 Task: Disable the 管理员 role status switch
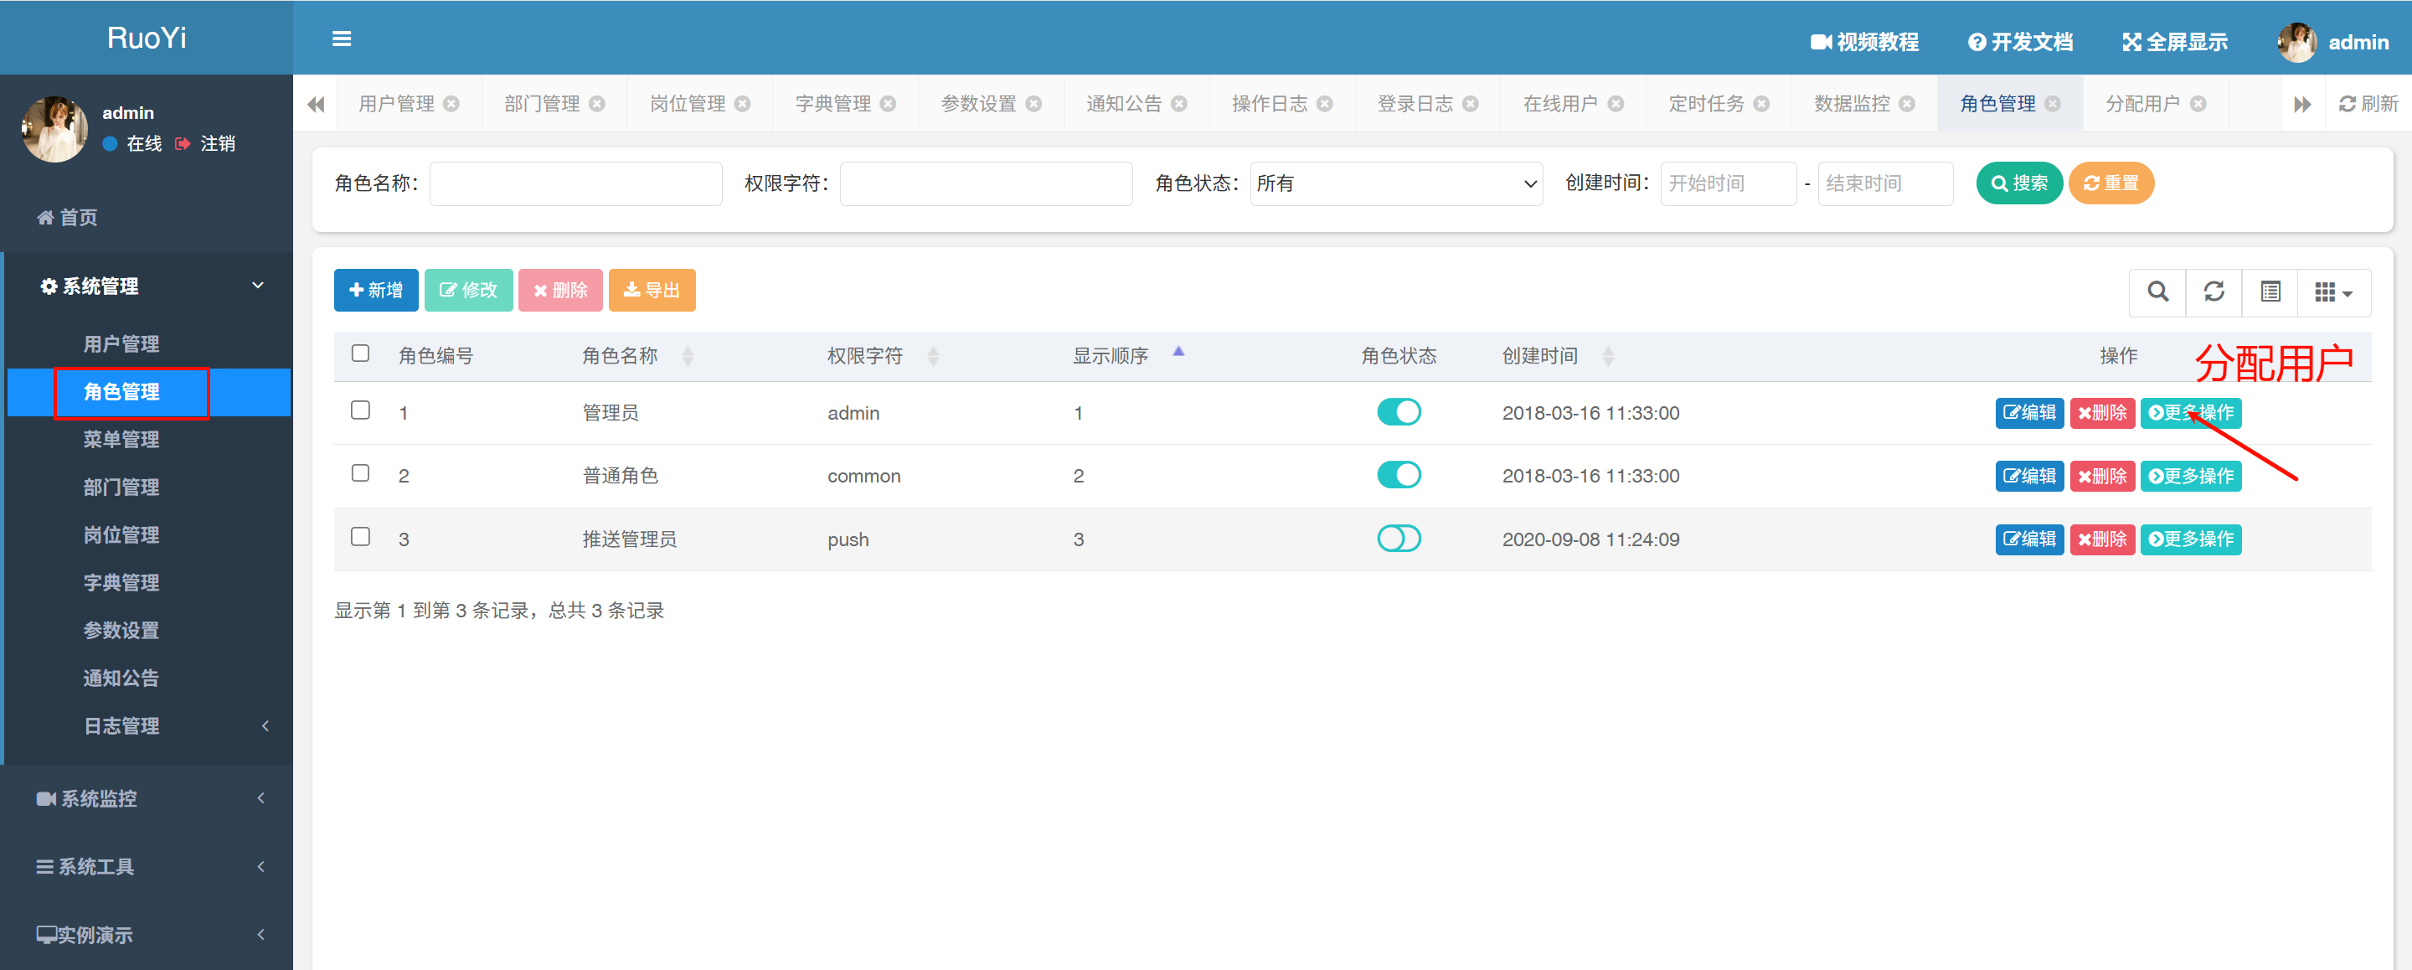click(1398, 412)
